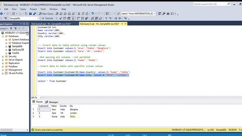Open the SampleDb database dropdown

(38, 19)
